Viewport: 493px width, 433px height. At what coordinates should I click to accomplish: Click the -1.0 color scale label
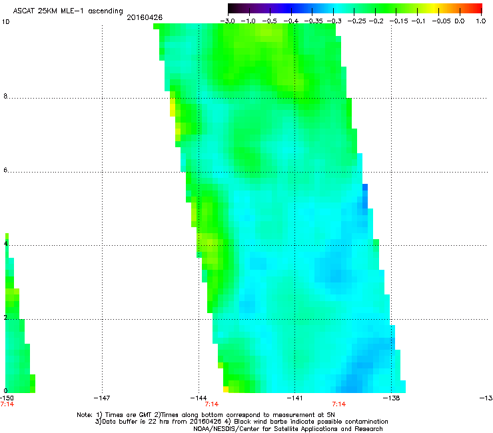[248, 21]
